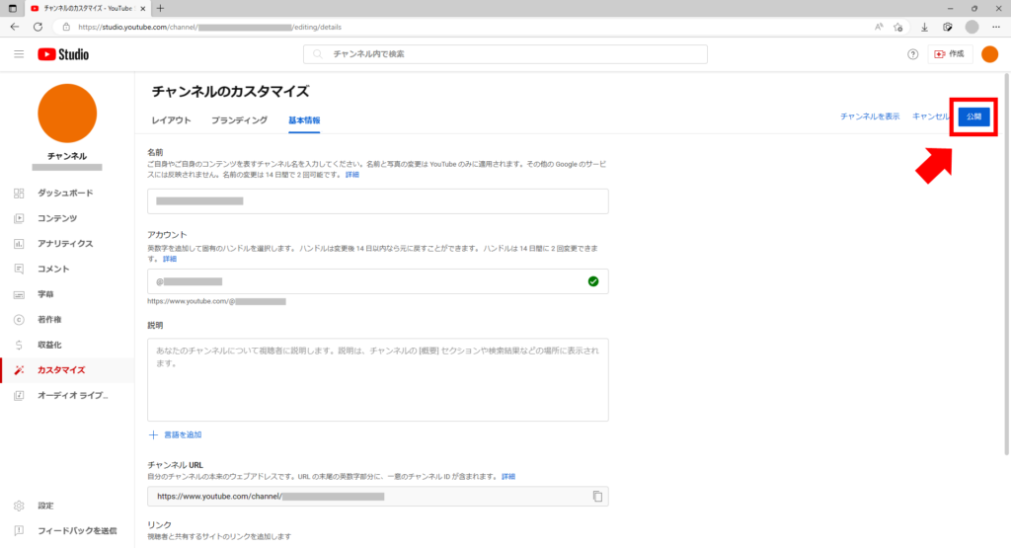Click the settings gear icon
The width and height of the screenshot is (1011, 548).
point(19,506)
